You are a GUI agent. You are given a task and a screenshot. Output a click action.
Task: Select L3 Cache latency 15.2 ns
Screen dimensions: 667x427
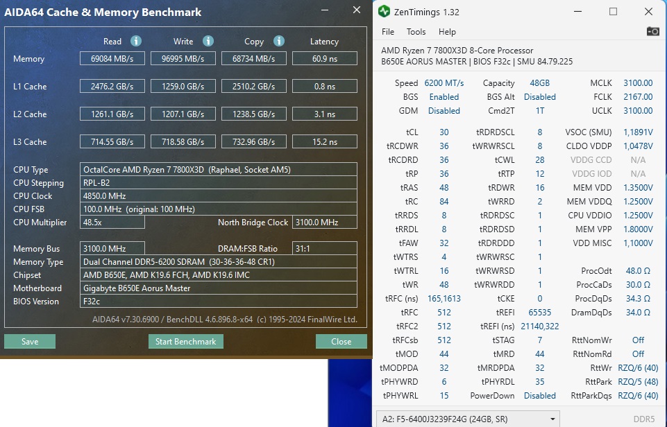coord(325,141)
